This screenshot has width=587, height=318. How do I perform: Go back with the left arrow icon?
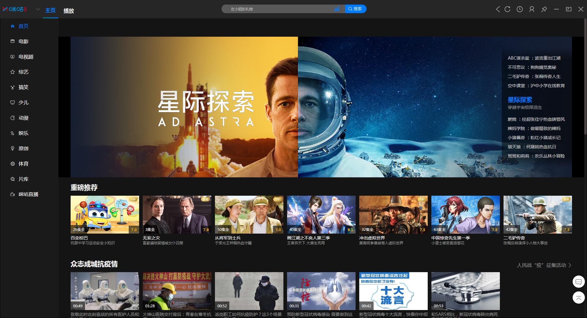point(498,9)
